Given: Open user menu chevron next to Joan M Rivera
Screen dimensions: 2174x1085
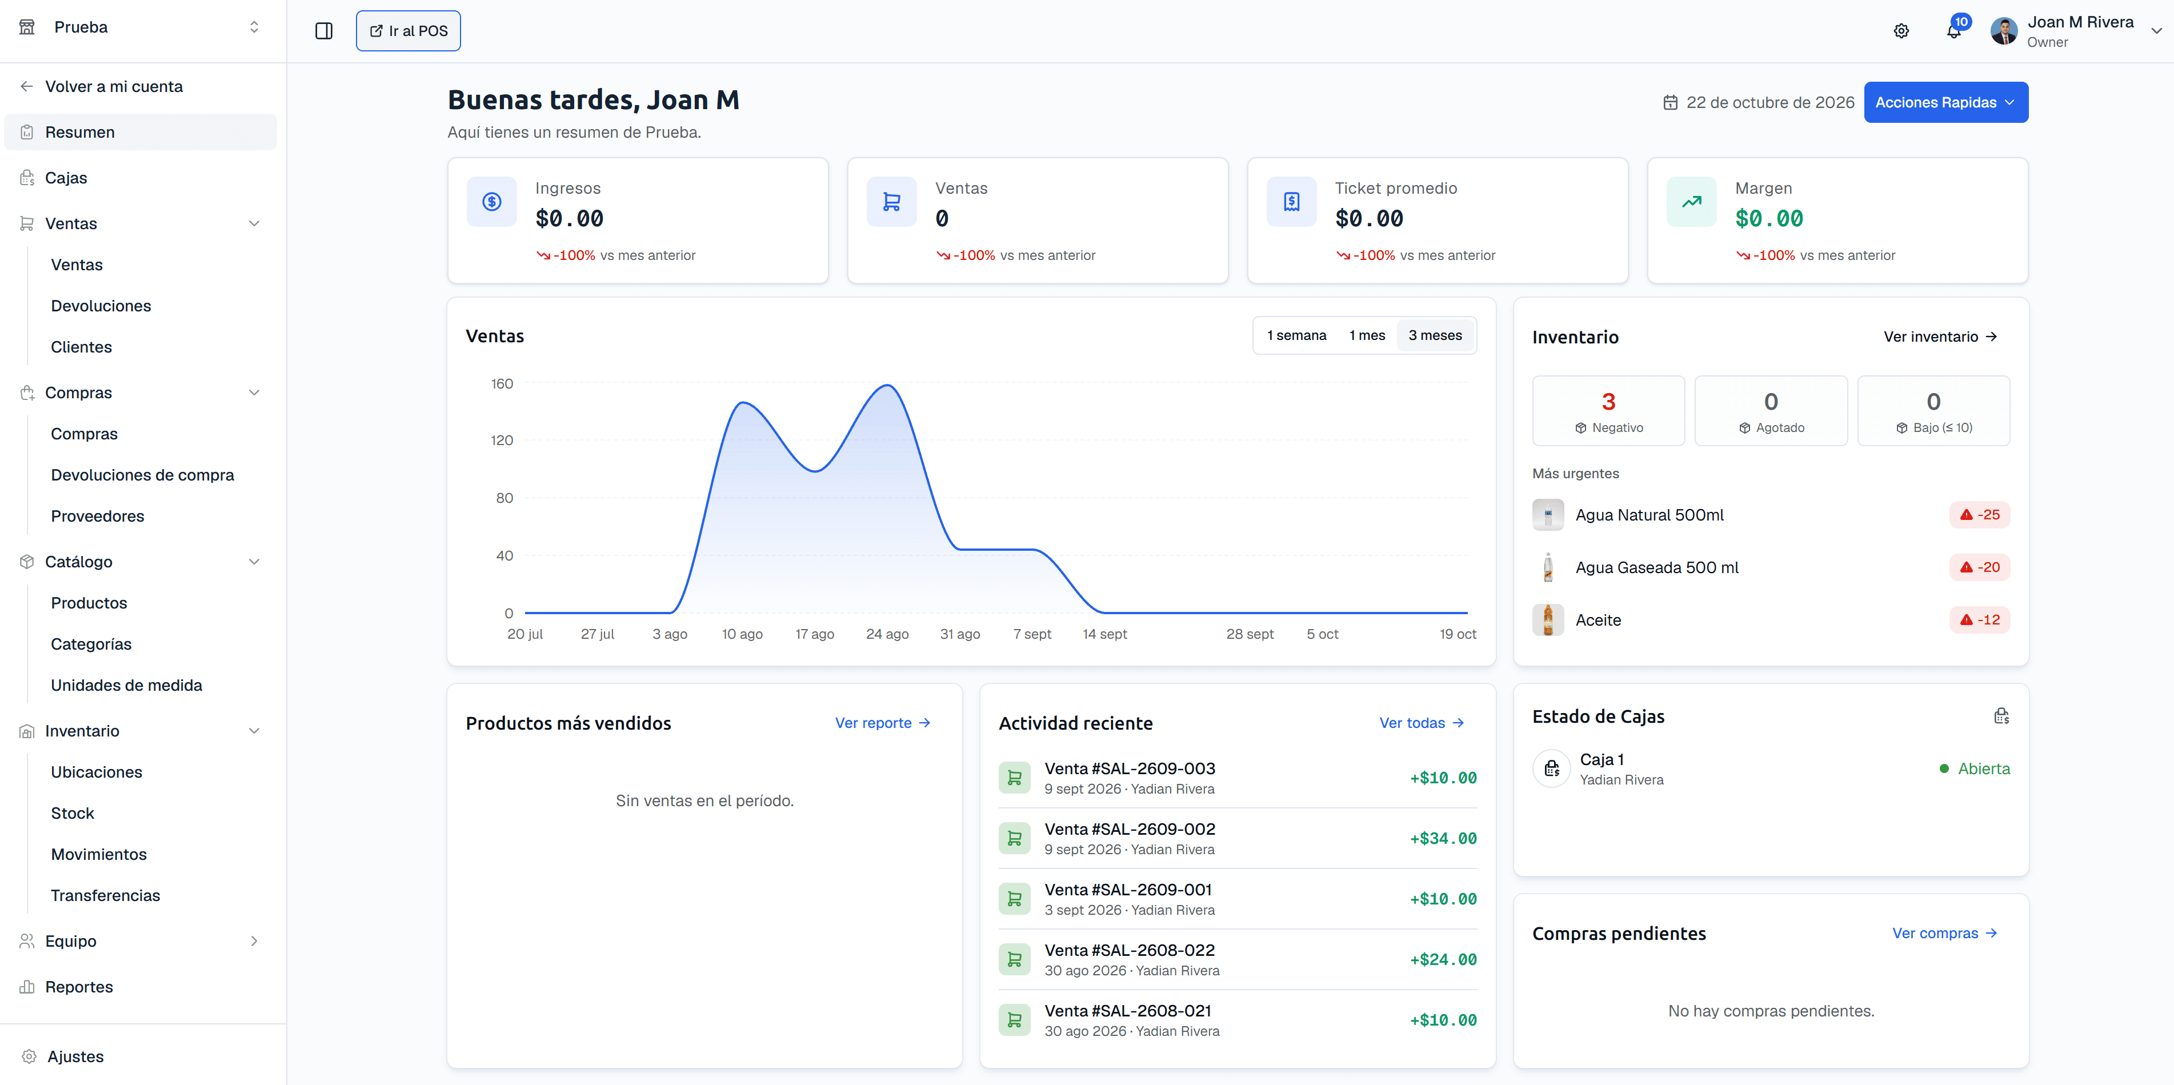Looking at the screenshot, I should tap(2156, 31).
